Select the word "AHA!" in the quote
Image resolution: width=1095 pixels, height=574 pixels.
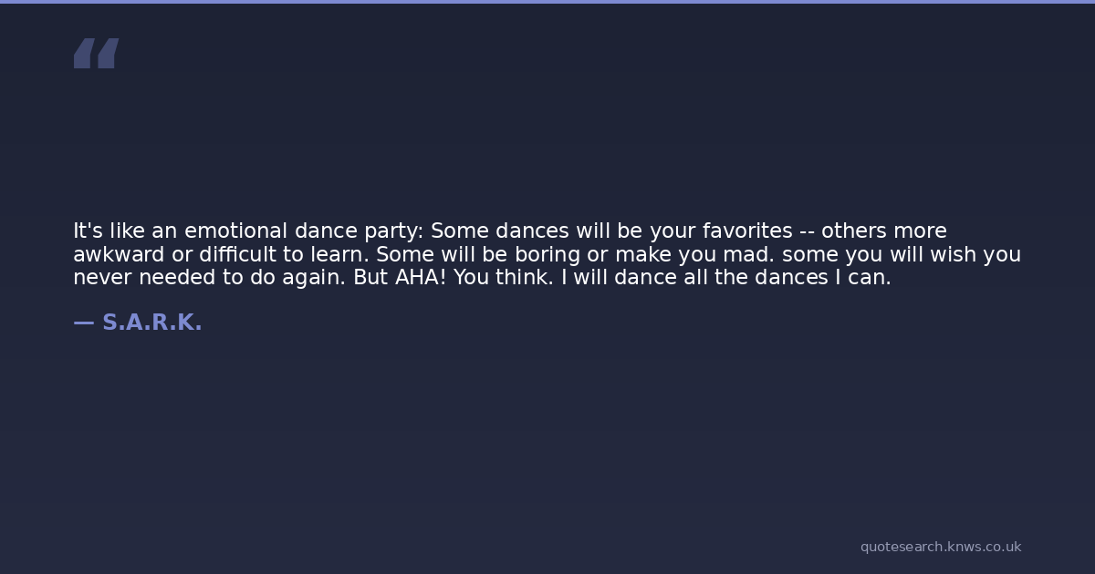coord(421,278)
